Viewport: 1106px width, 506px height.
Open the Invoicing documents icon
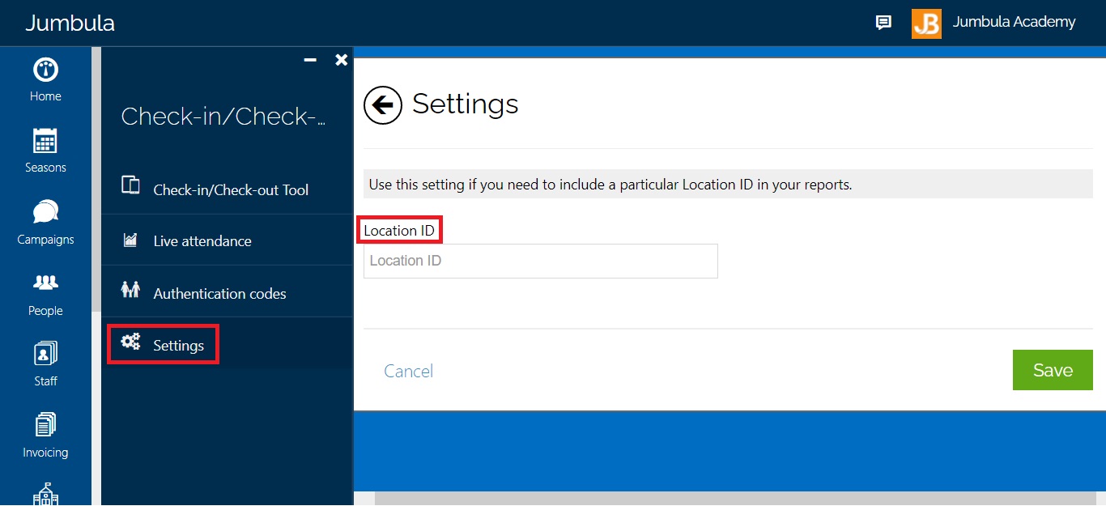pyautogui.click(x=45, y=425)
